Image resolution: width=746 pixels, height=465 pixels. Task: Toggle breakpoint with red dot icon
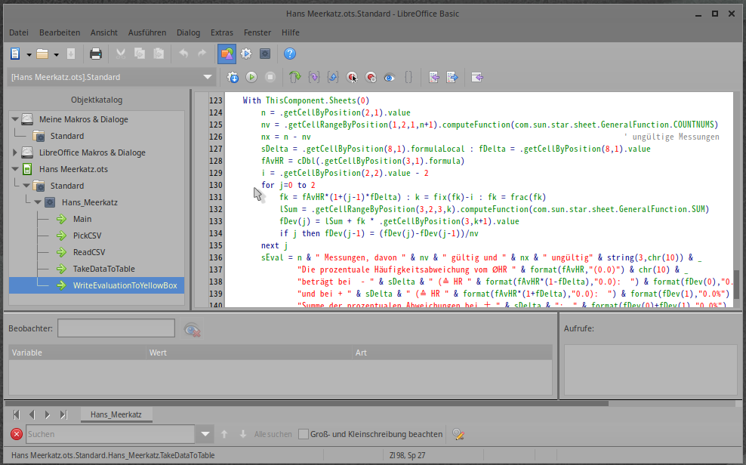pos(352,77)
